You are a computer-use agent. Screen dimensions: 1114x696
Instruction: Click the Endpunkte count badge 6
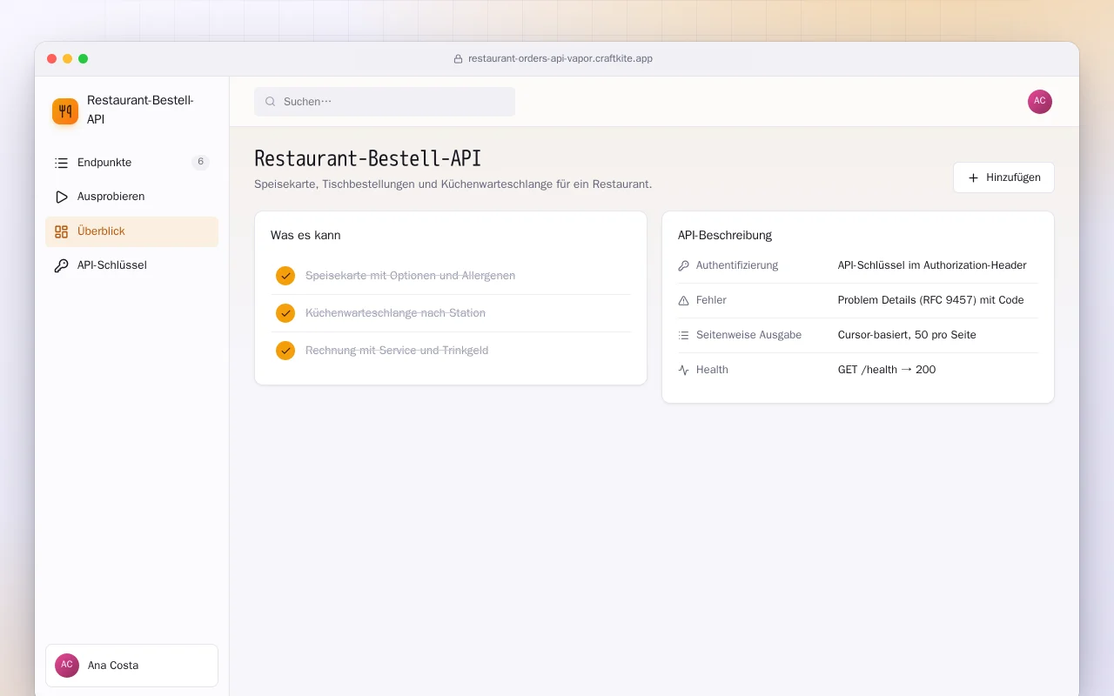[200, 163]
